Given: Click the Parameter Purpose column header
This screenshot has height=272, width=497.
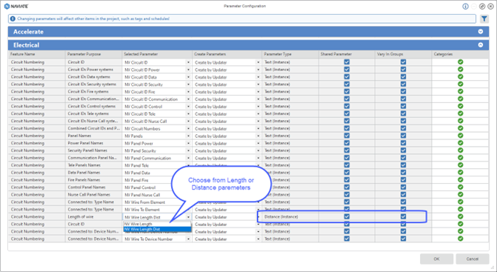Looking at the screenshot, I should click(93, 54).
